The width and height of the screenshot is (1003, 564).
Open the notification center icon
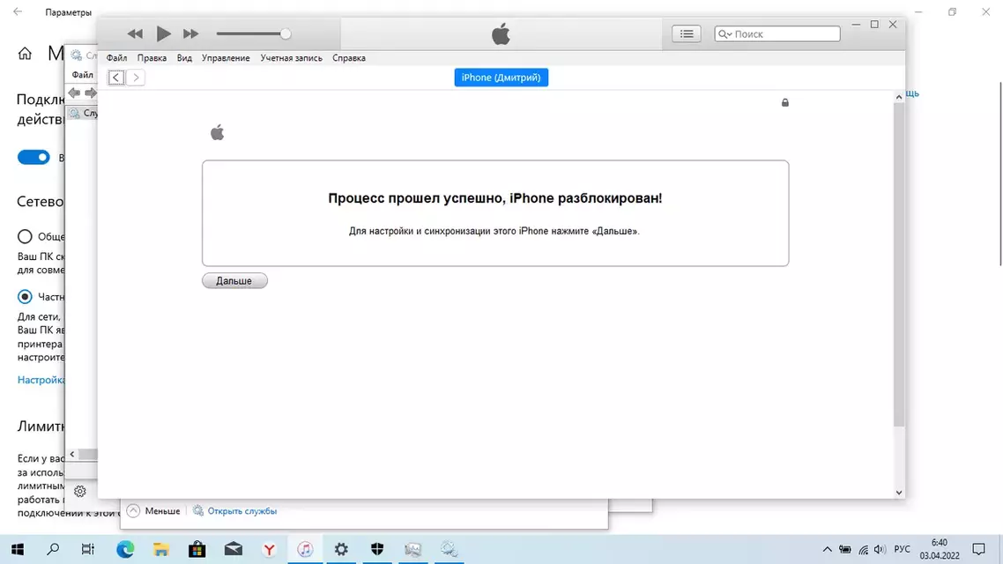click(x=978, y=549)
